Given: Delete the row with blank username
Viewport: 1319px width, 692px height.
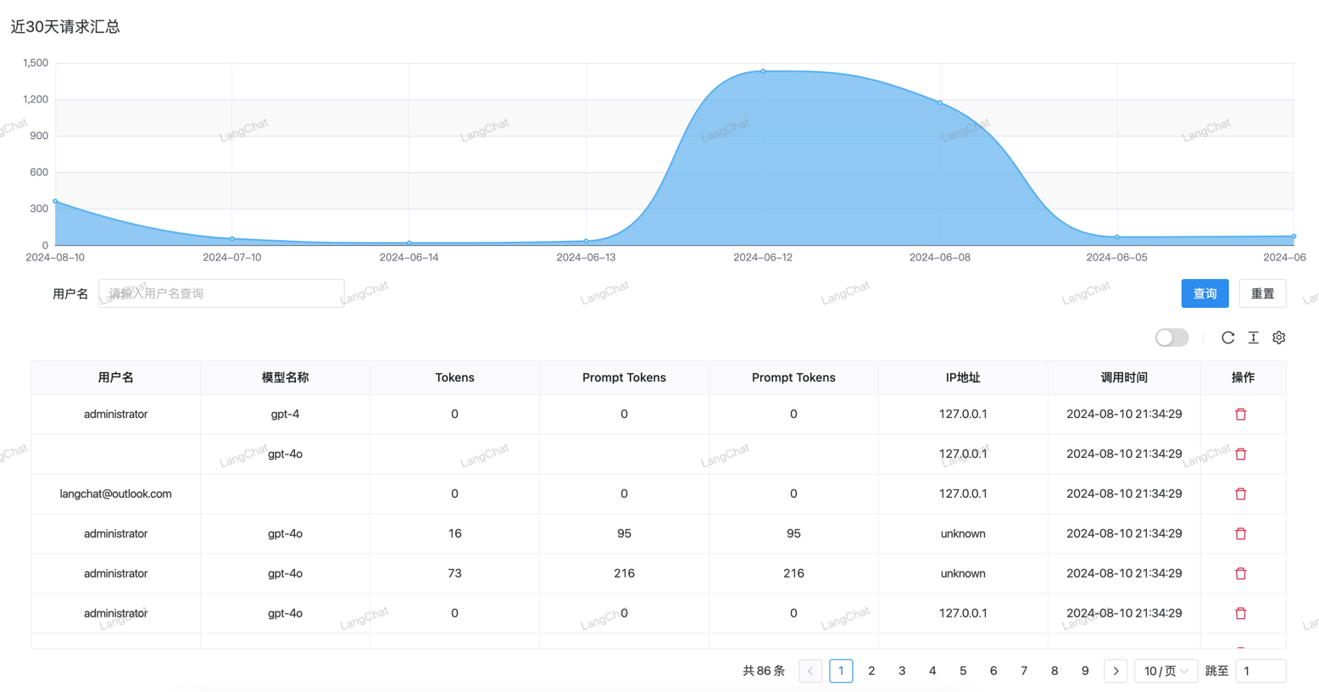Looking at the screenshot, I should pyautogui.click(x=1240, y=455).
